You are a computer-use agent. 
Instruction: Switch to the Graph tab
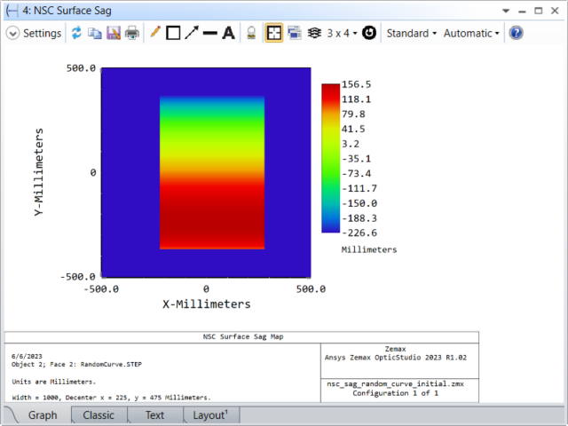coord(43,415)
